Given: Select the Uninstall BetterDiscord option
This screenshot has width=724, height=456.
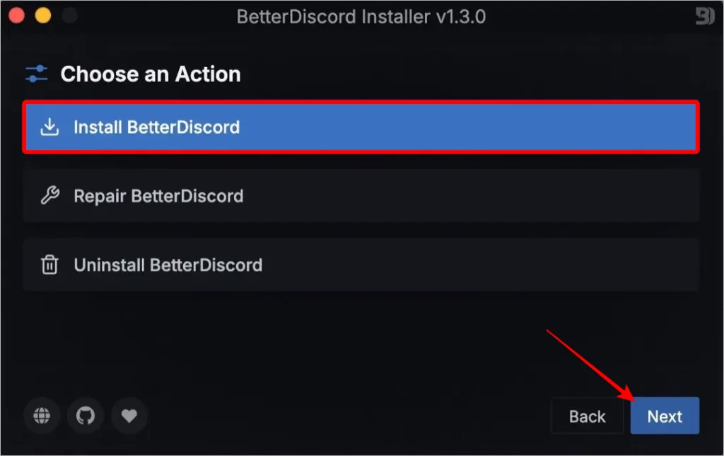Looking at the screenshot, I should coord(361,265).
